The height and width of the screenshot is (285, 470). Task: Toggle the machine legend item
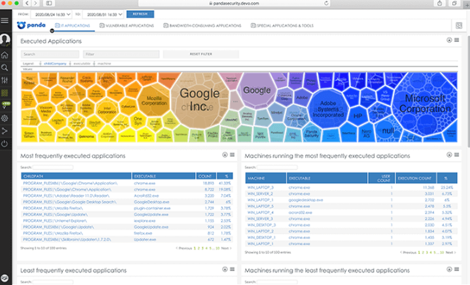[x=104, y=63]
